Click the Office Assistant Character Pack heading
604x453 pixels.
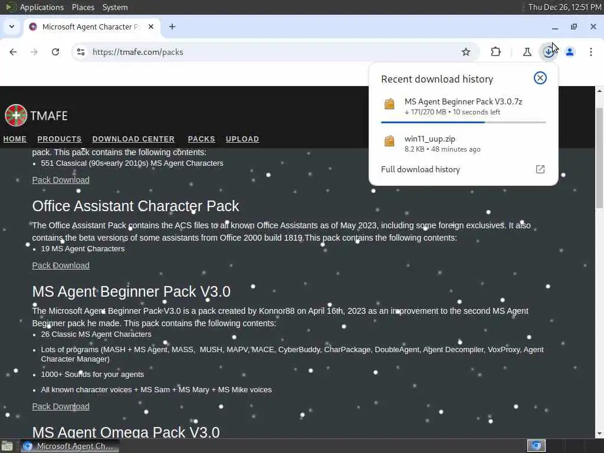click(x=136, y=206)
